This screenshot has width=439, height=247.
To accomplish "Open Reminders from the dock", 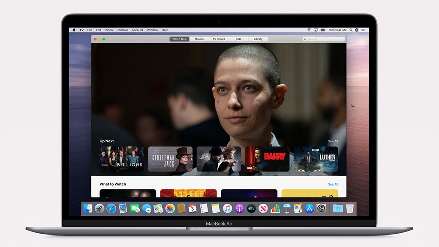I will coord(204,208).
